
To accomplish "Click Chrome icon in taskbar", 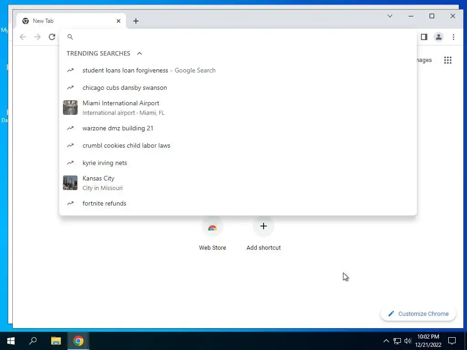I will click(78, 341).
